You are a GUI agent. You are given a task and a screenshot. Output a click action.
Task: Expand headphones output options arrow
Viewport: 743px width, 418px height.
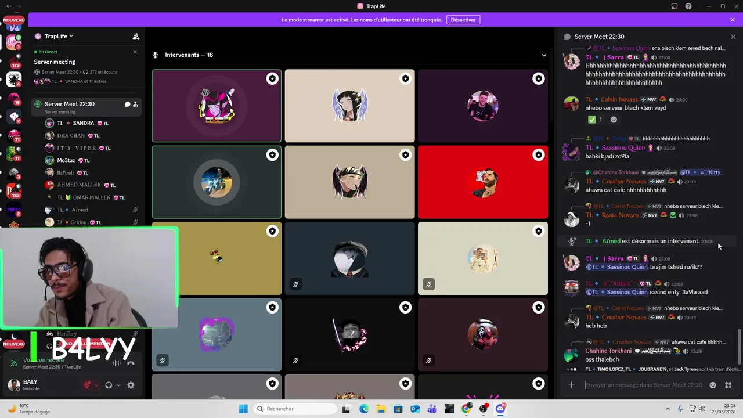[118, 385]
